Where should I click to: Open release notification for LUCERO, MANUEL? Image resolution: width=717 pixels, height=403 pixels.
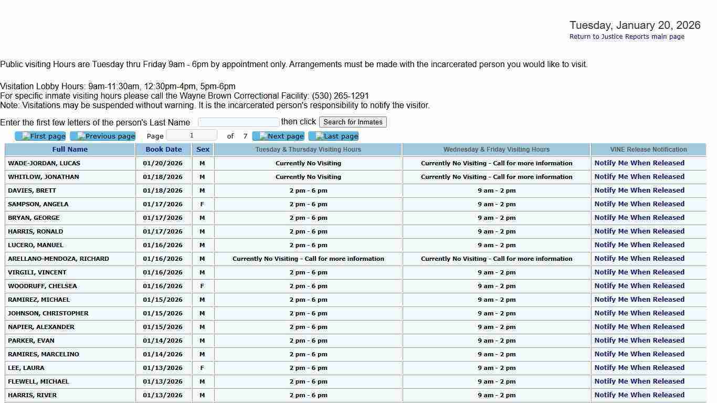639,245
